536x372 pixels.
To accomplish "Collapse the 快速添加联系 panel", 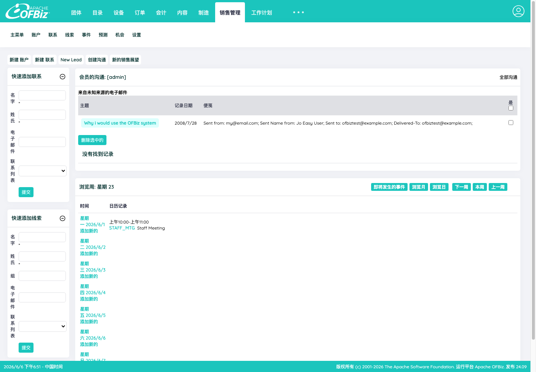I will (63, 77).
